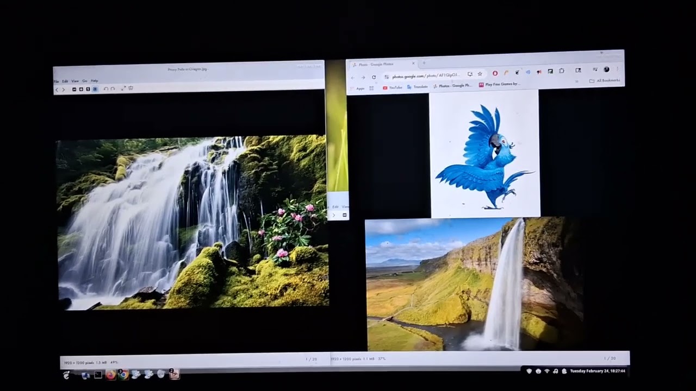Click the mossy waterfall image in viewer
696x391 pixels.
[192, 222]
